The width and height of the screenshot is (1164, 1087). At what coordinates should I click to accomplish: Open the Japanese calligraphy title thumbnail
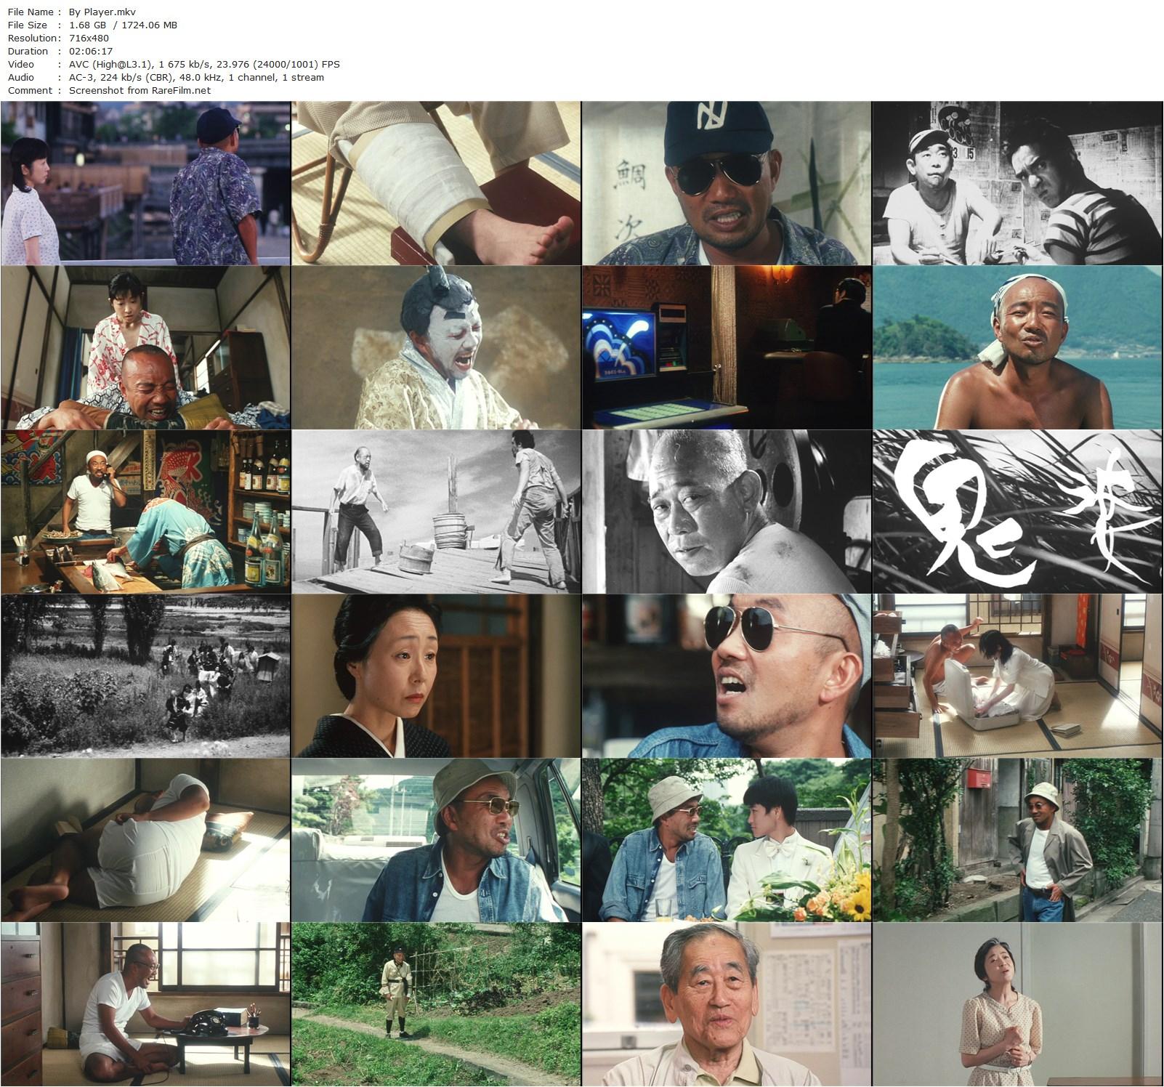pos(1017,512)
